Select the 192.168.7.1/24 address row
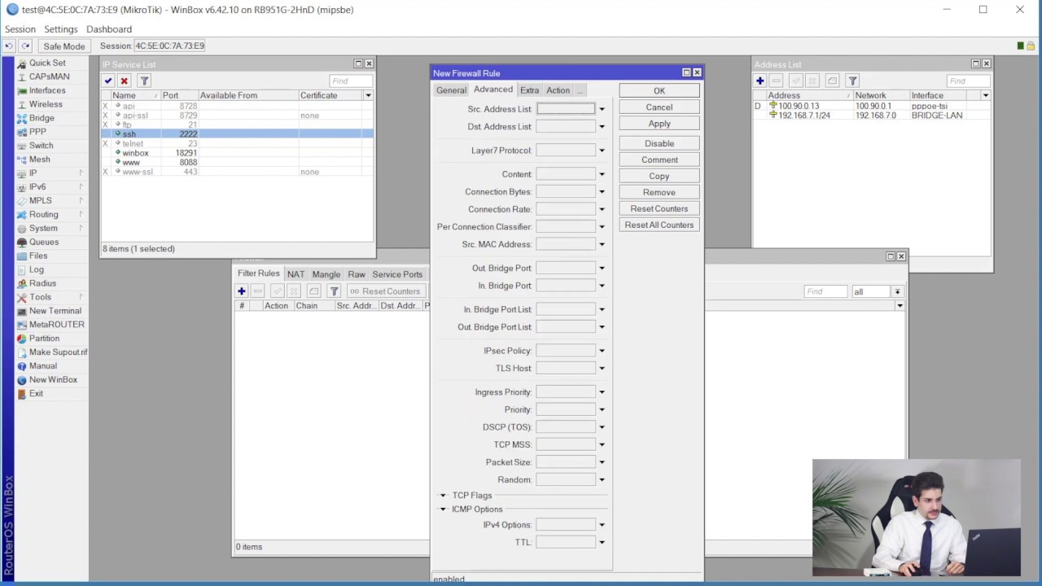The image size is (1042, 586). point(871,116)
